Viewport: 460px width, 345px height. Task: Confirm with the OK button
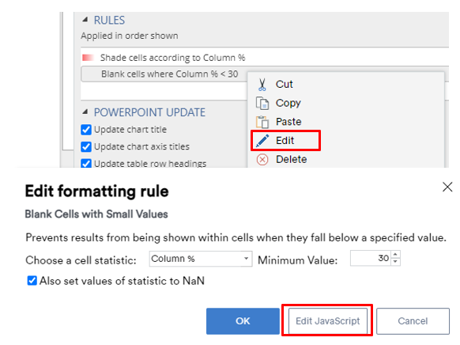tap(243, 321)
